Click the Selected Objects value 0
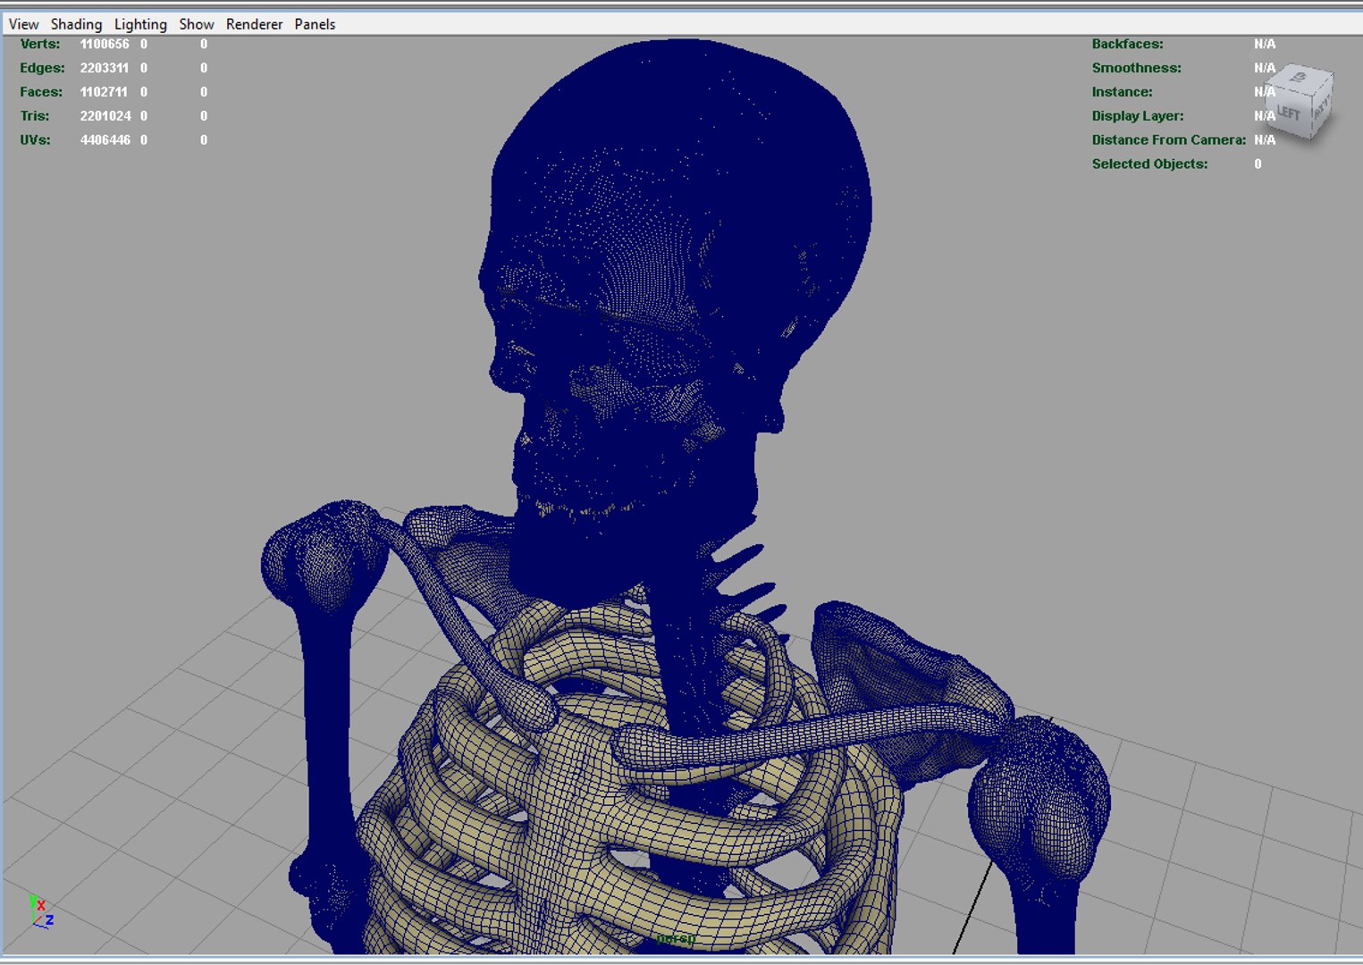Screen dimensions: 1363x965 pos(1258,164)
